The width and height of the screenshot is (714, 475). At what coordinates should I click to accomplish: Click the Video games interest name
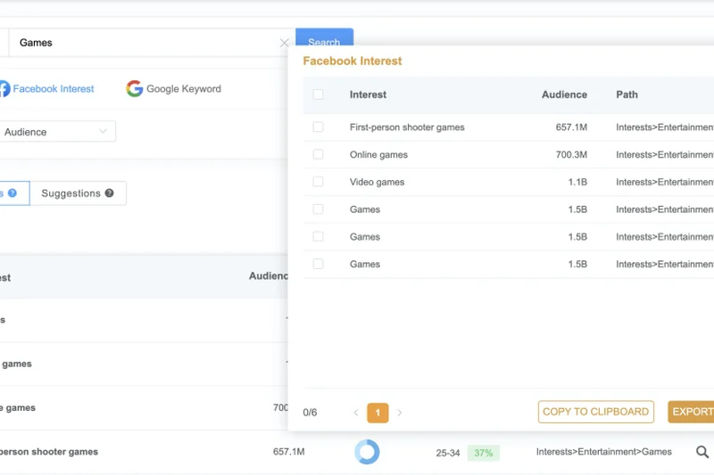click(x=377, y=182)
